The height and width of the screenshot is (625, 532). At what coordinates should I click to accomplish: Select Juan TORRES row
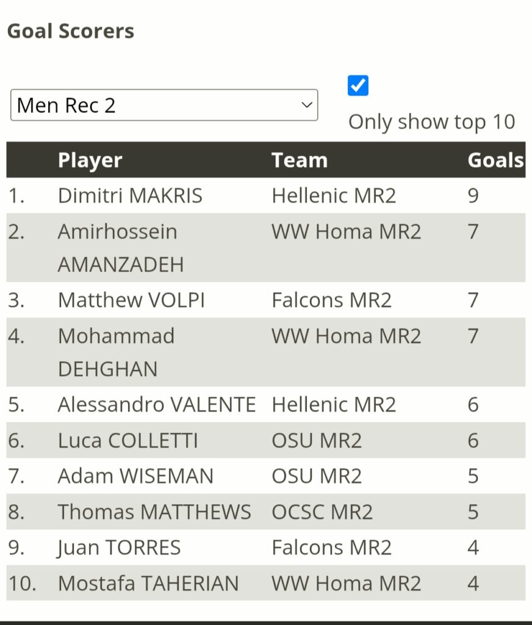pyautogui.click(x=266, y=547)
